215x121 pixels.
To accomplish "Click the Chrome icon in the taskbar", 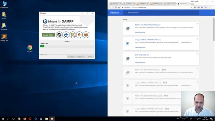I will click(x=19, y=119).
